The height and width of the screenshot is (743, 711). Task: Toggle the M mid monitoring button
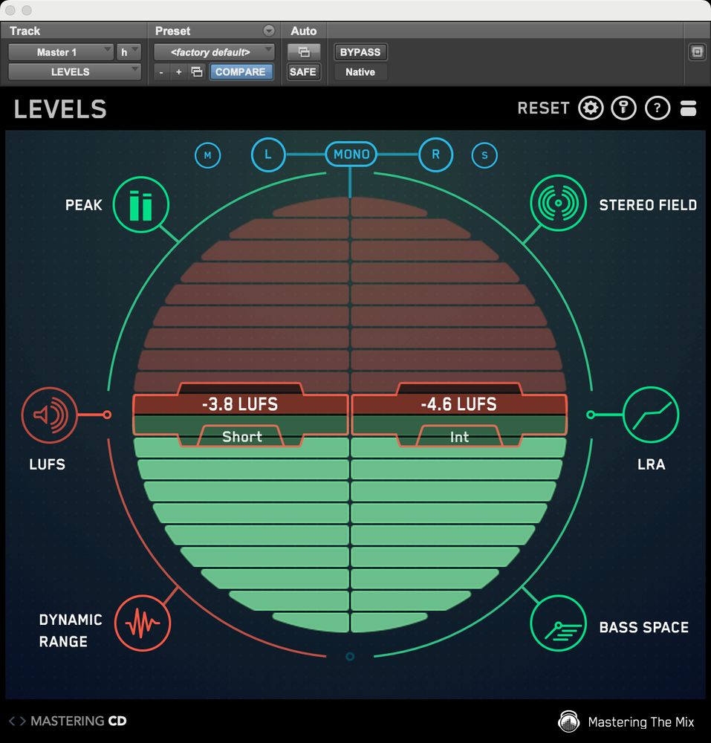[x=207, y=155]
